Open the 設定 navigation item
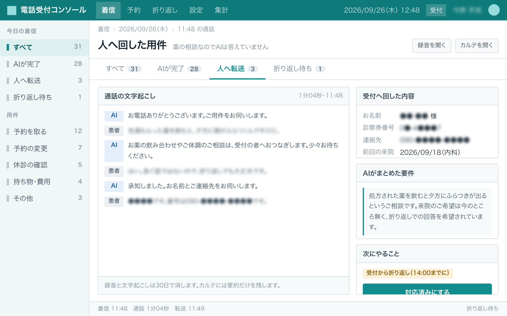The height and width of the screenshot is (316, 507). coord(196,10)
